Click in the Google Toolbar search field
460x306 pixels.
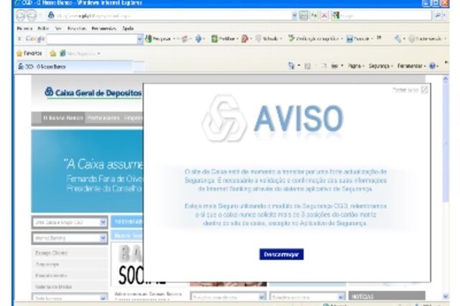click(92, 39)
